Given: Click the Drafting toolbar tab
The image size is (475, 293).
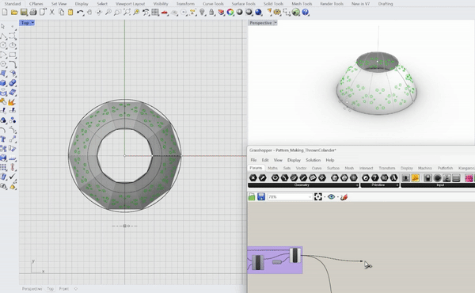Looking at the screenshot, I should [x=386, y=4].
